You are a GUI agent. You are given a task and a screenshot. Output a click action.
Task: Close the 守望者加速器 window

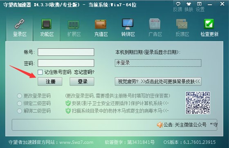[222, 4]
